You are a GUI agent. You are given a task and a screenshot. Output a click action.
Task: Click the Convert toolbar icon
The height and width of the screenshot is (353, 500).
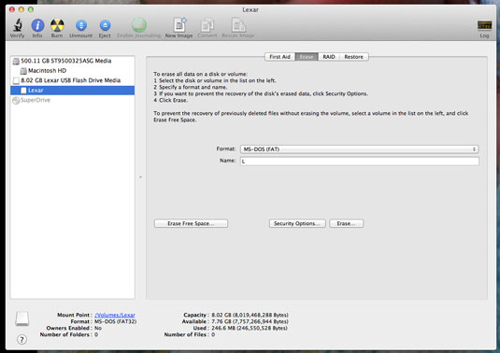click(207, 25)
